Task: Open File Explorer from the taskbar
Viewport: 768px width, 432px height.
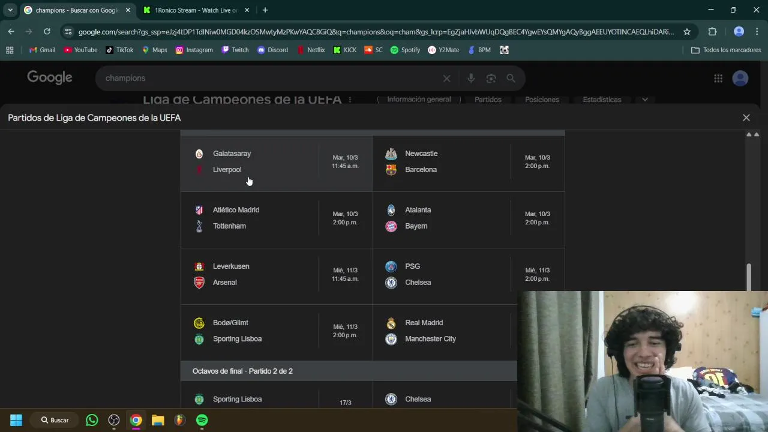Action: click(158, 420)
